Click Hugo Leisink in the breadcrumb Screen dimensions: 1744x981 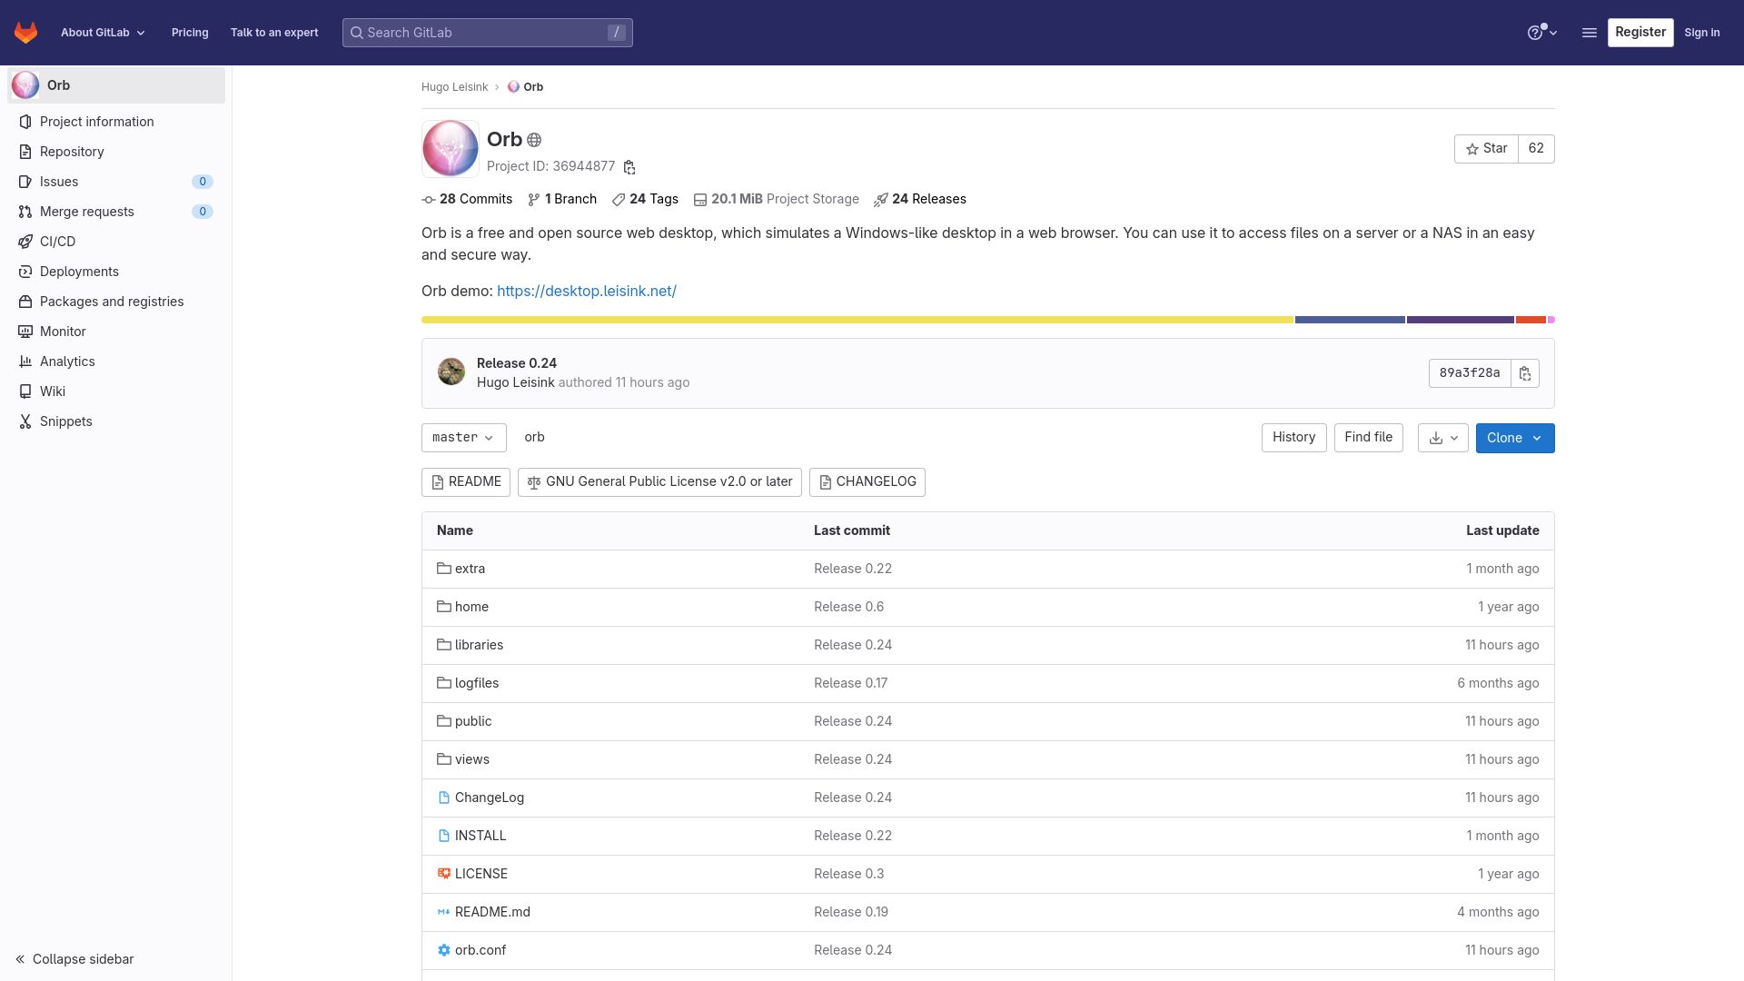click(x=454, y=87)
